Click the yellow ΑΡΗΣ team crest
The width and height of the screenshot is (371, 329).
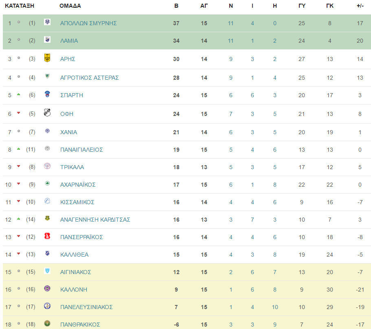(x=47, y=58)
